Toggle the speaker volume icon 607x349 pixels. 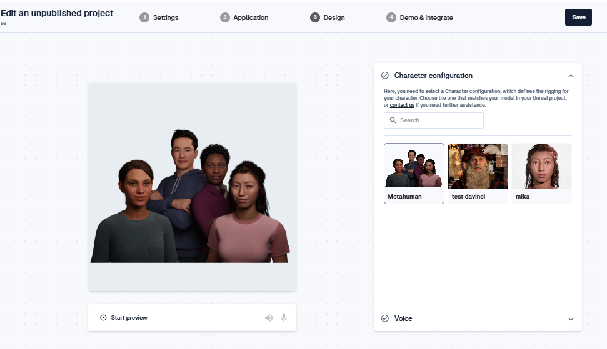[269, 318]
